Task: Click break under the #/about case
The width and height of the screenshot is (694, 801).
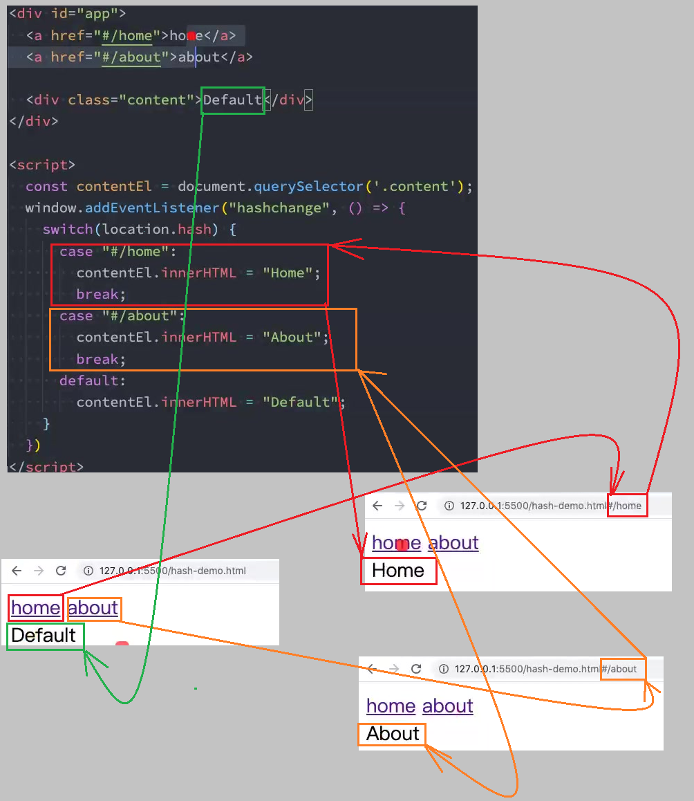Action: 101,359
